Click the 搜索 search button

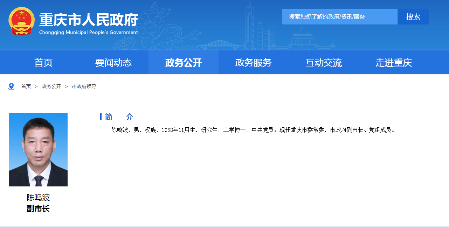pyautogui.click(x=413, y=17)
